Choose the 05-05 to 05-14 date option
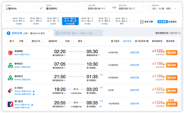The width and height of the screenshot is (184, 113). 87,21
